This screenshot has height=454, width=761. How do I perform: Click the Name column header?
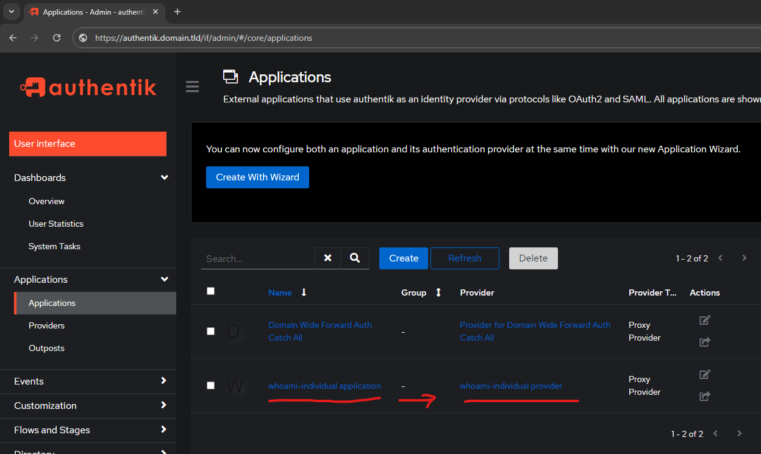(280, 293)
